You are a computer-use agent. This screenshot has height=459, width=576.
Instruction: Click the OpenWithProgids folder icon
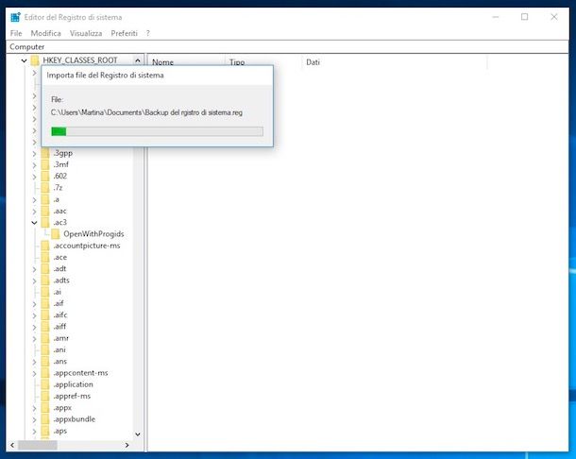click(x=55, y=233)
